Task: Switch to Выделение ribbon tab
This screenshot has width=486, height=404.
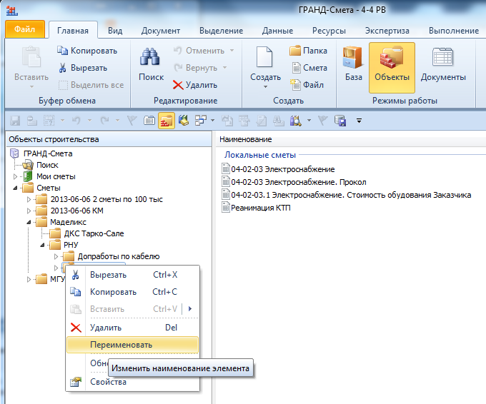Action: [x=221, y=31]
